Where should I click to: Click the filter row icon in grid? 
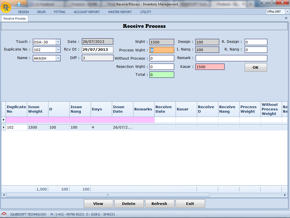click(3, 120)
